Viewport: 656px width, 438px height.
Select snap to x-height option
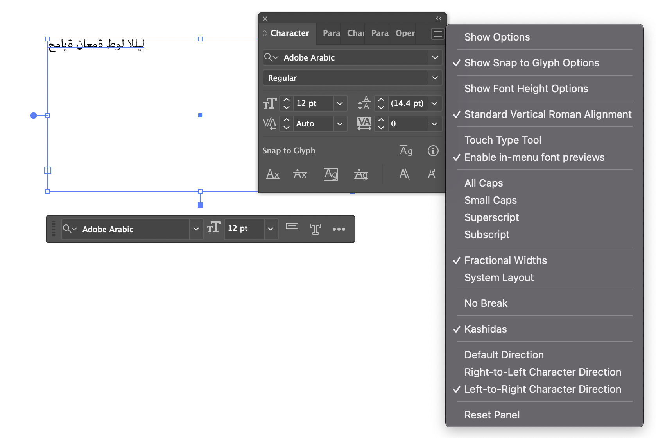[300, 174]
